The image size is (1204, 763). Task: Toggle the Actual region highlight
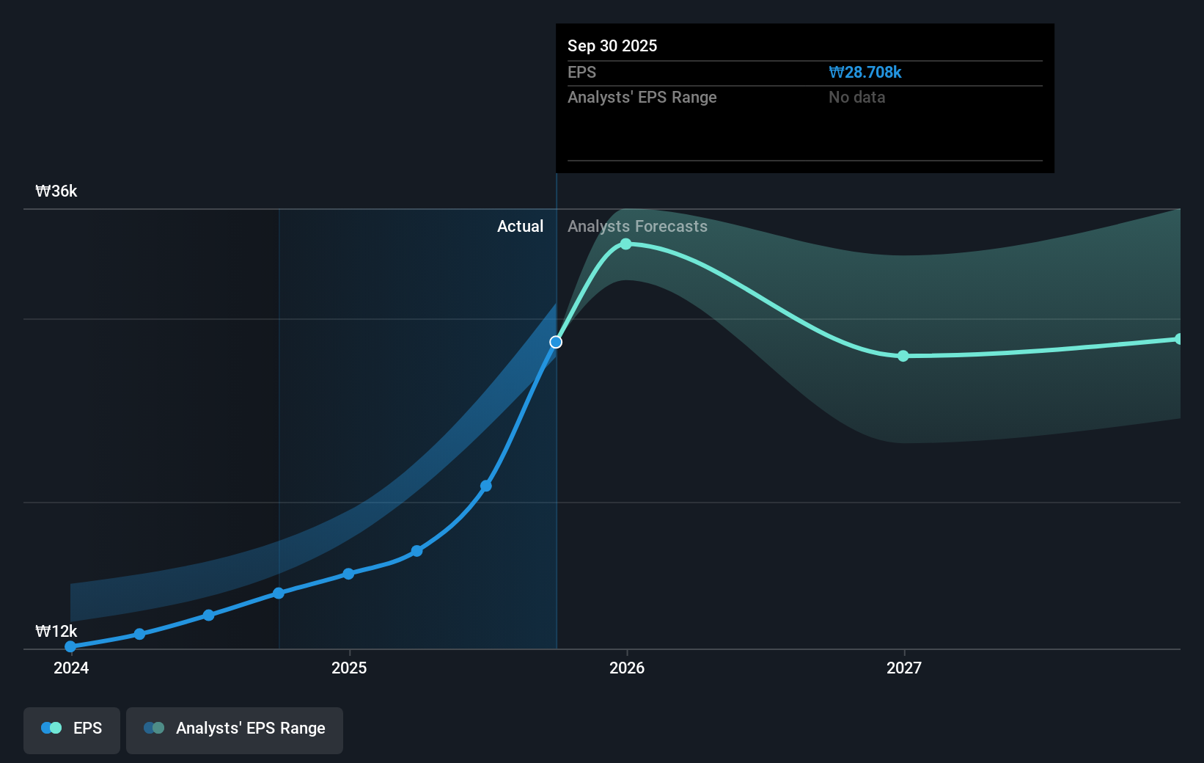click(x=520, y=226)
